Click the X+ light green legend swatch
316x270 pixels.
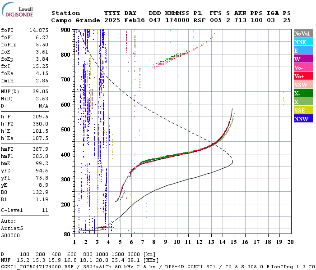click(303, 102)
